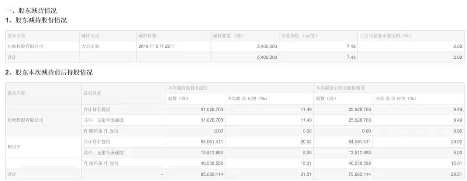This screenshot has height=181, width=467.
Task: Select the 减持方式 column header
Action: pyautogui.click(x=90, y=36)
